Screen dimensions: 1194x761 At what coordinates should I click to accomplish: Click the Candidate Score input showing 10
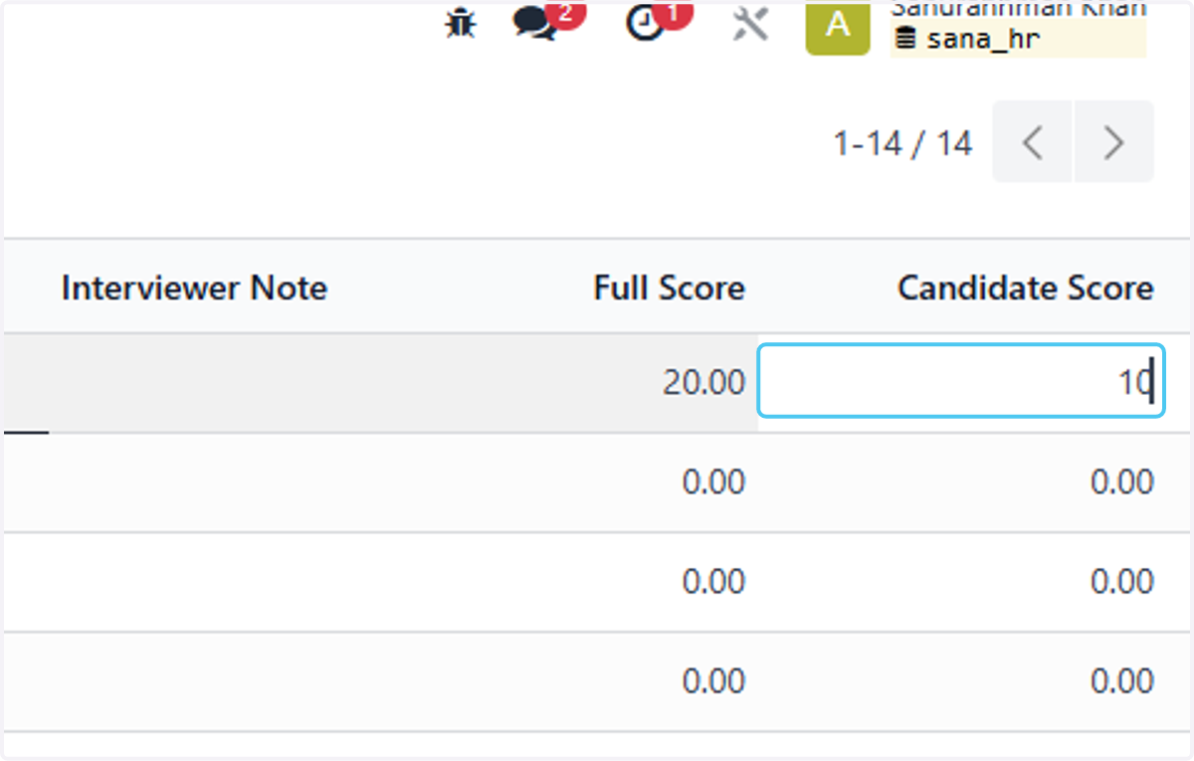click(960, 381)
